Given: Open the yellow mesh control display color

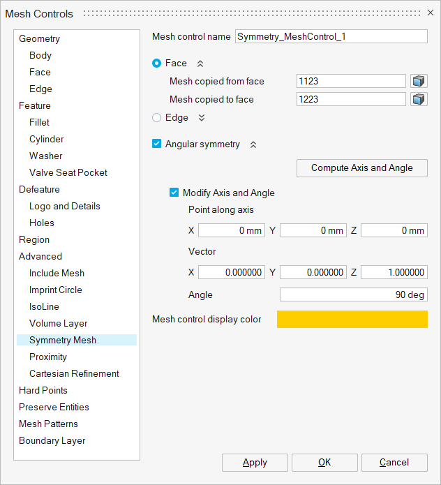Looking at the screenshot, I should click(x=352, y=320).
